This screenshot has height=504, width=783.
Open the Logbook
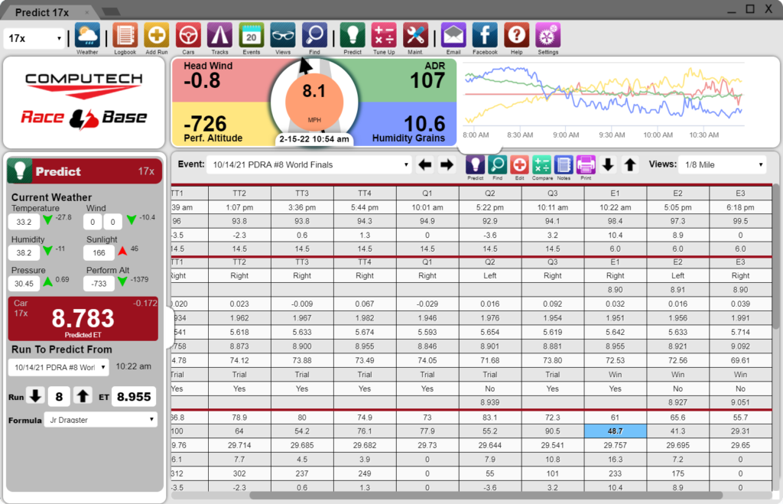(125, 34)
